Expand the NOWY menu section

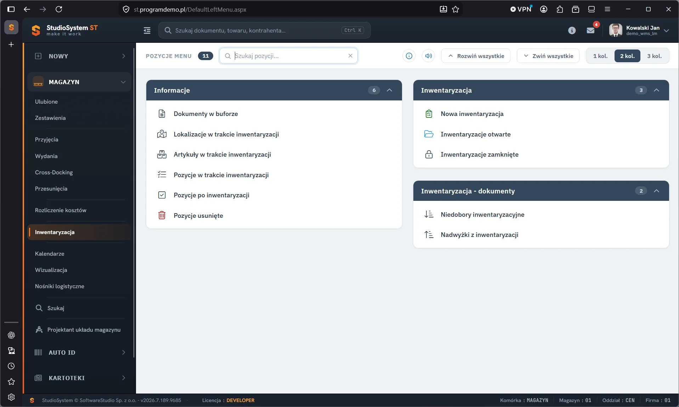pyautogui.click(x=79, y=56)
